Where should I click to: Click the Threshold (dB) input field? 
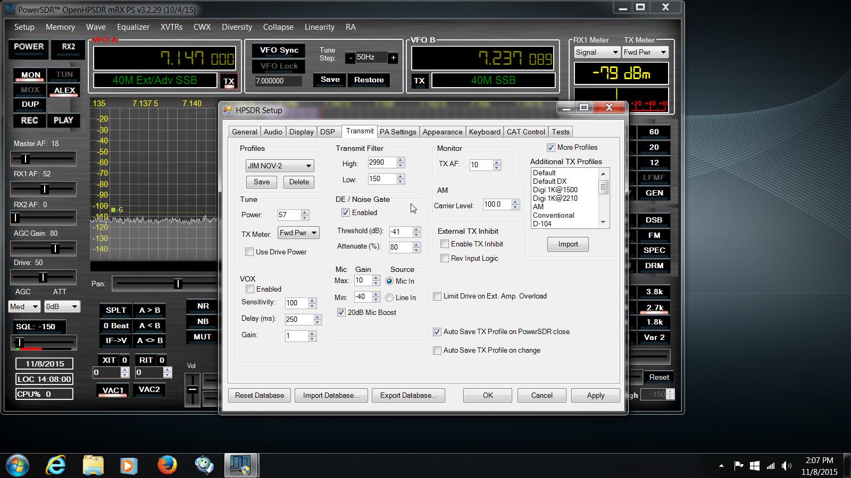tap(400, 232)
